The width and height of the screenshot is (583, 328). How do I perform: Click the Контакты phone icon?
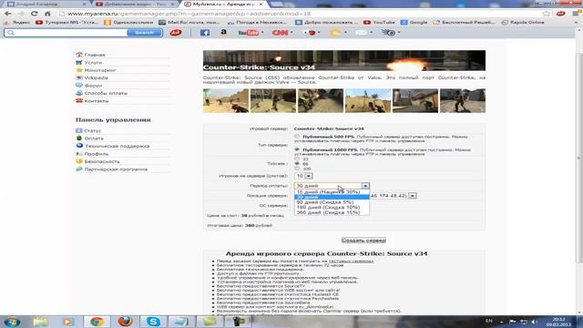79,101
